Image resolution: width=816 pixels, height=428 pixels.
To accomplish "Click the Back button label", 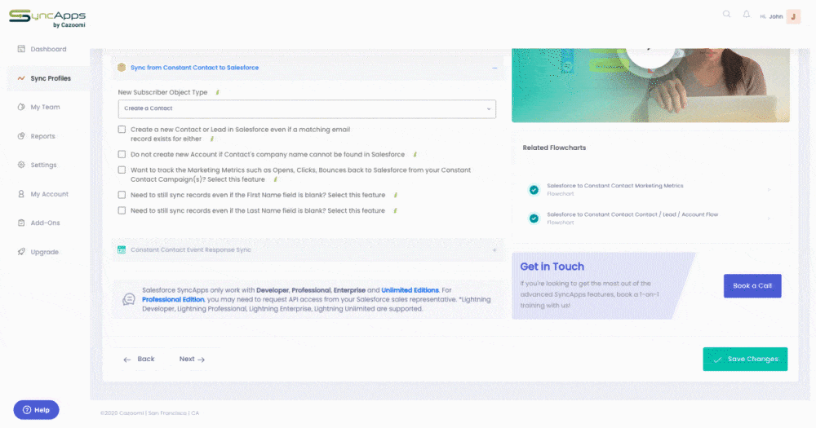I will (146, 359).
